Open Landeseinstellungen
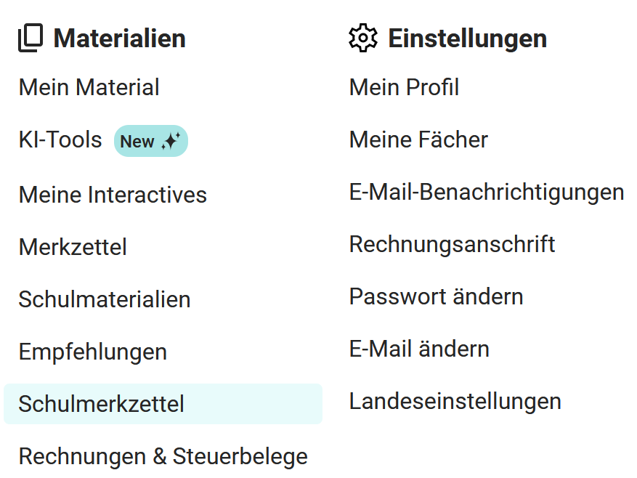This screenshot has width=637, height=478. [x=455, y=401]
